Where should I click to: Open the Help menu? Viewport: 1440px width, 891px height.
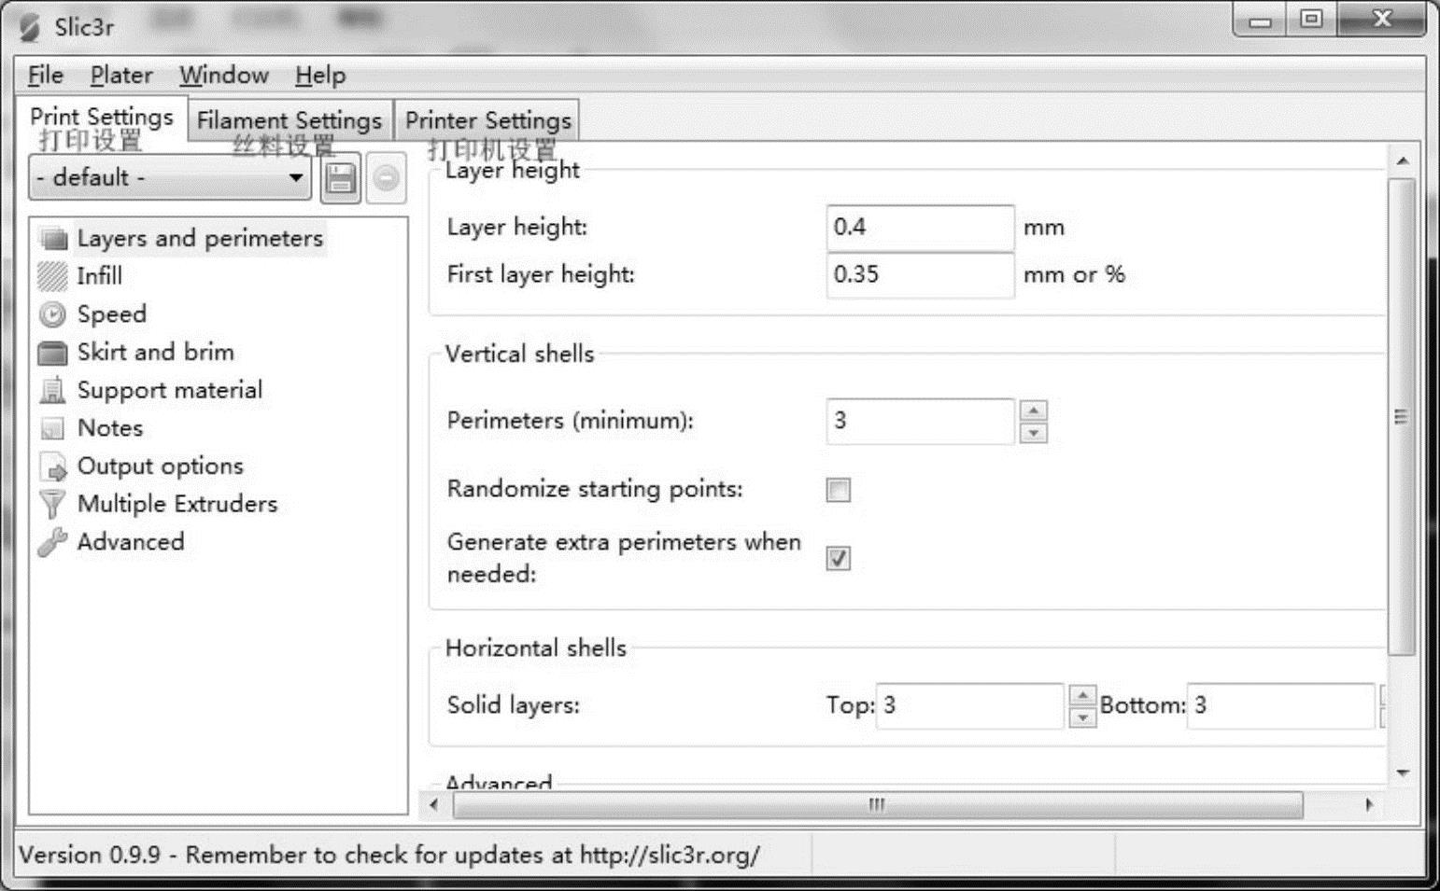[x=320, y=75]
